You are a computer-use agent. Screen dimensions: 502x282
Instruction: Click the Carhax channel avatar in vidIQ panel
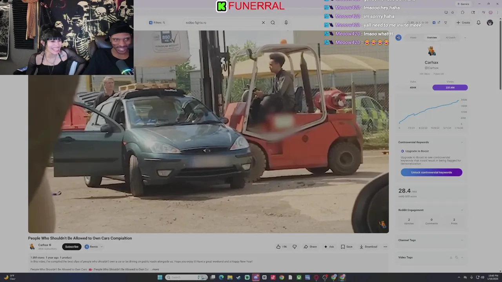431,51
